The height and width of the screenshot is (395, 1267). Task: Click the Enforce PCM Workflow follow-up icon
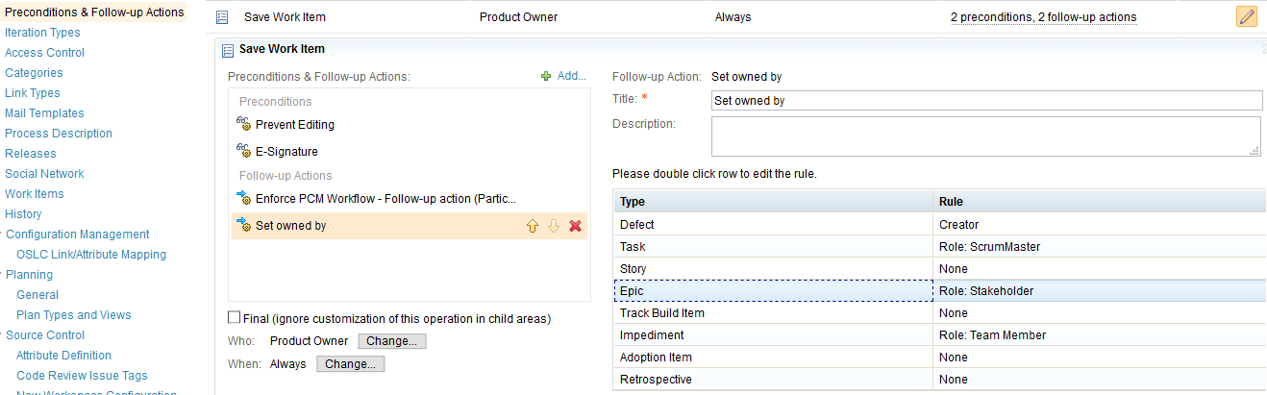(243, 198)
